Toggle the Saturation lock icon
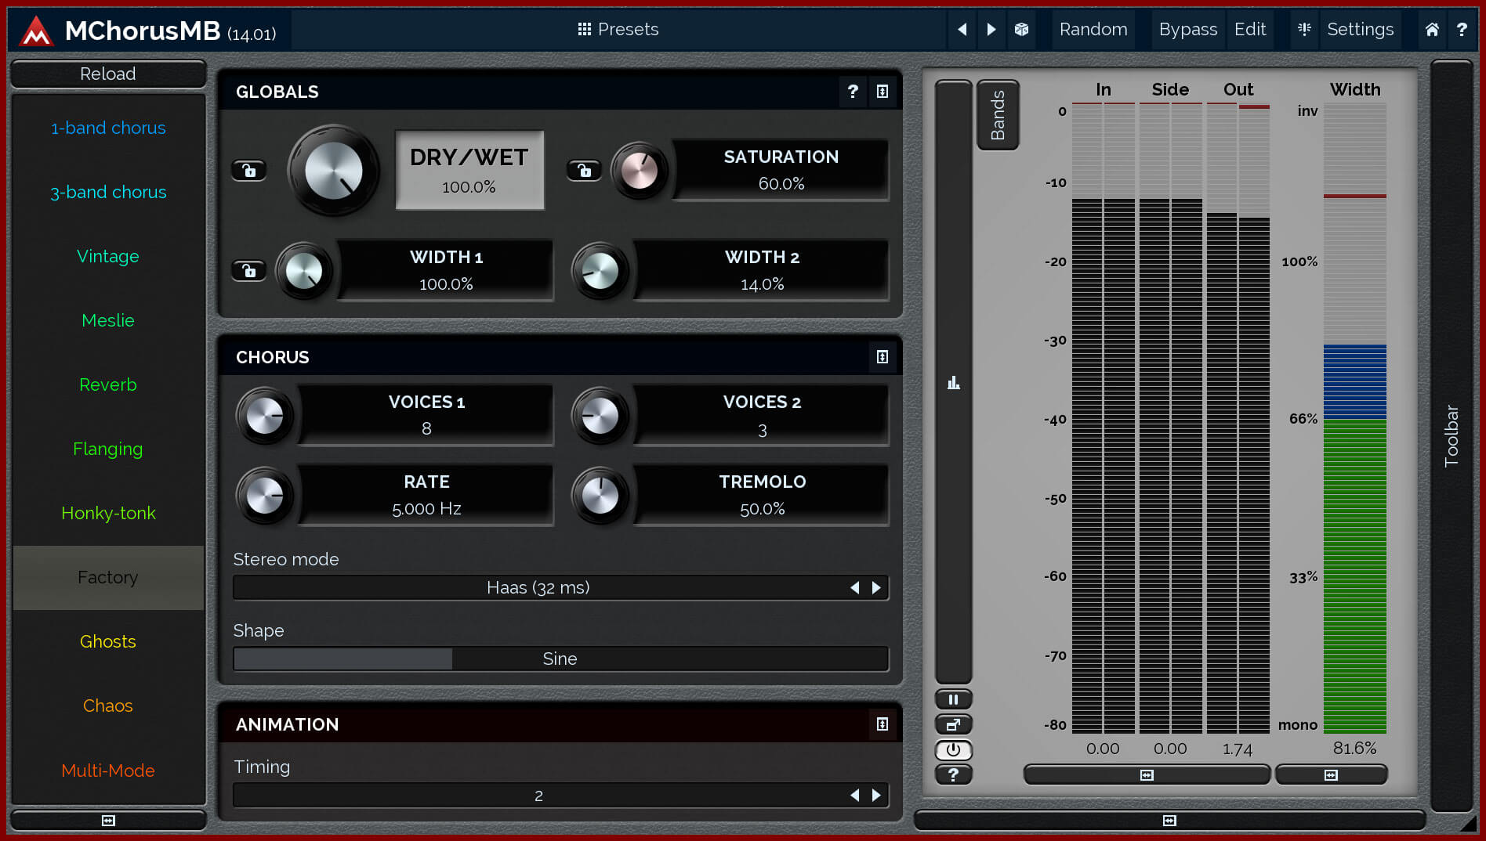 [585, 170]
